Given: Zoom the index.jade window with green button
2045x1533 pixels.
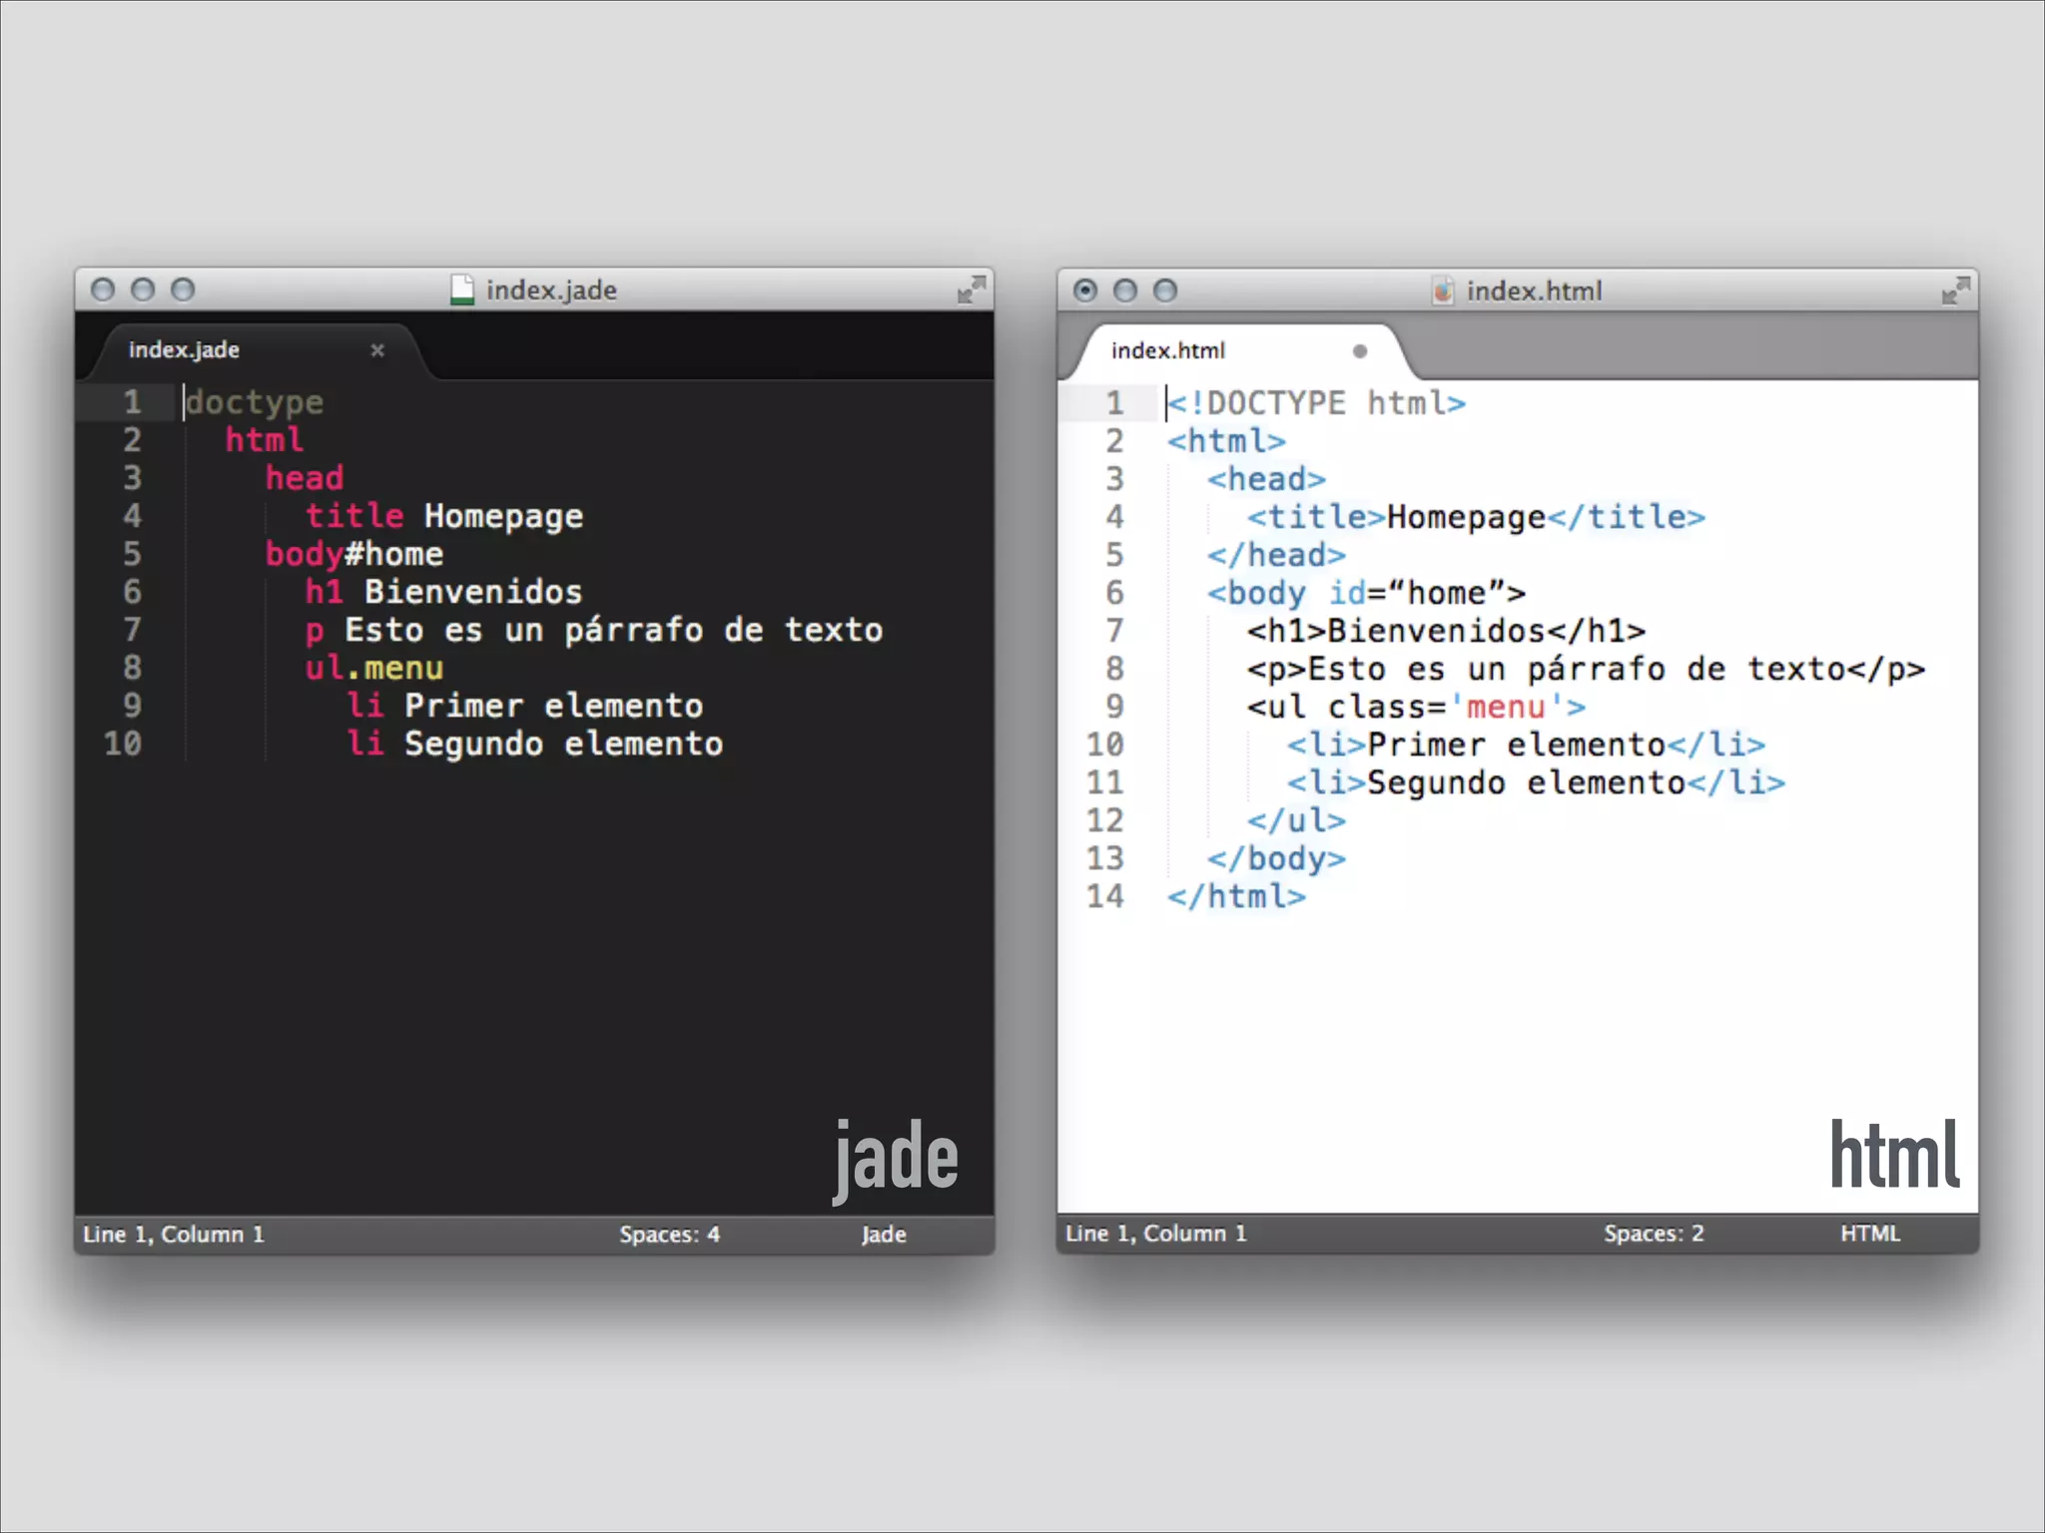Looking at the screenshot, I should click(183, 289).
